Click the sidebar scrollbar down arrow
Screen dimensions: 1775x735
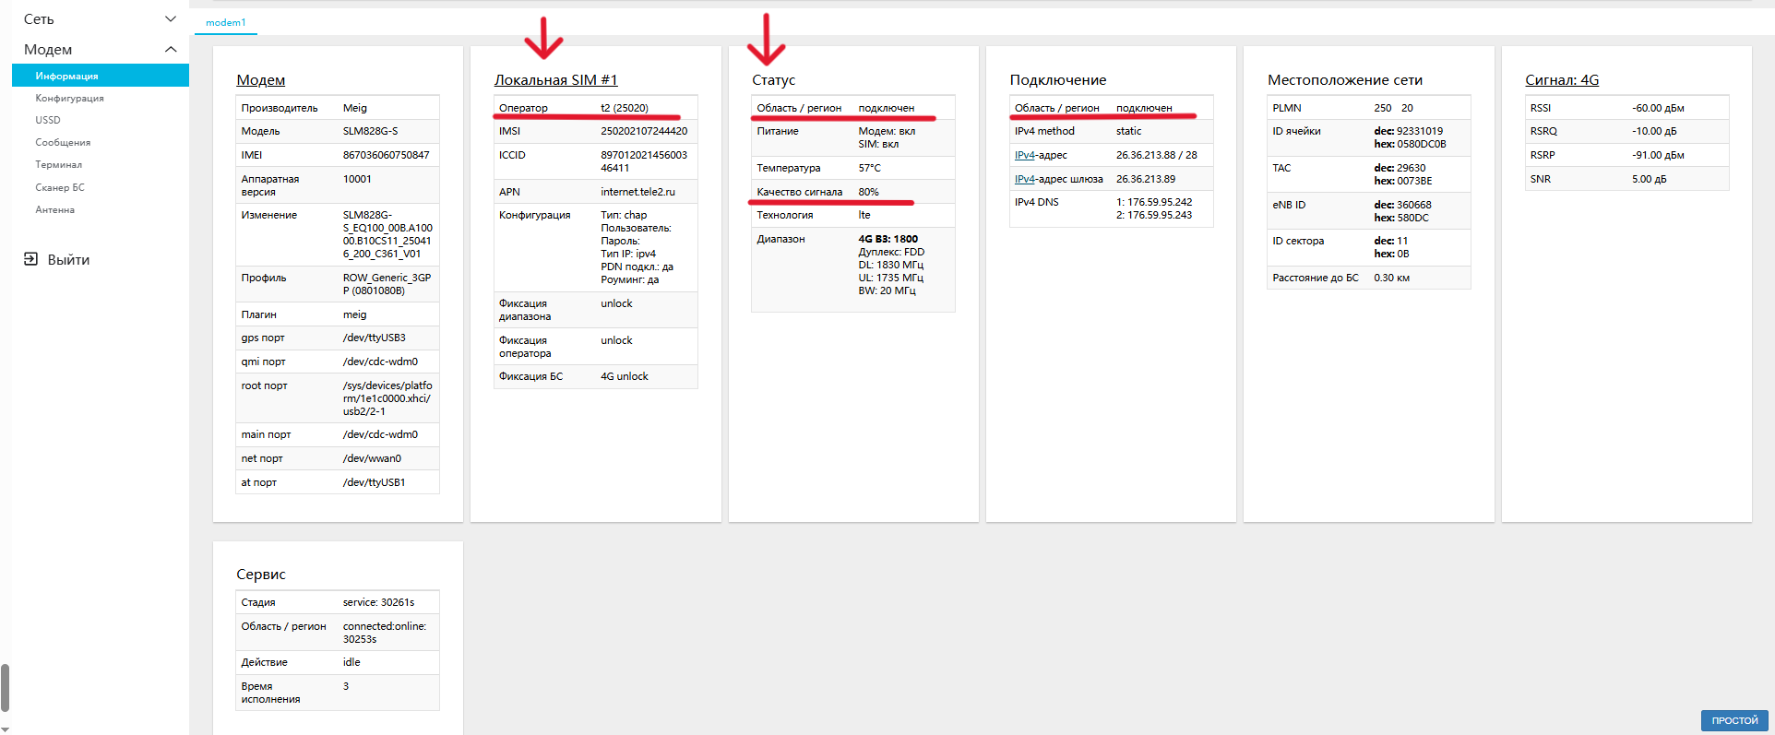[5, 729]
